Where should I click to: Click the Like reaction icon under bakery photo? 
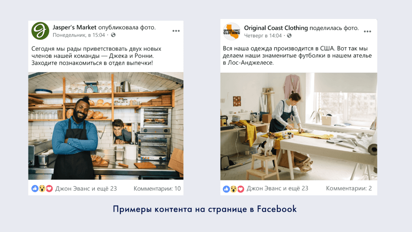pyautogui.click(x=35, y=188)
